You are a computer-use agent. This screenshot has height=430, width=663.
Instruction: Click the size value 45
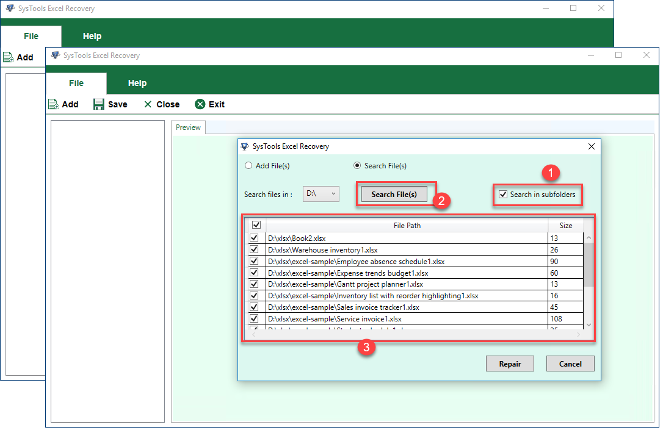554,307
